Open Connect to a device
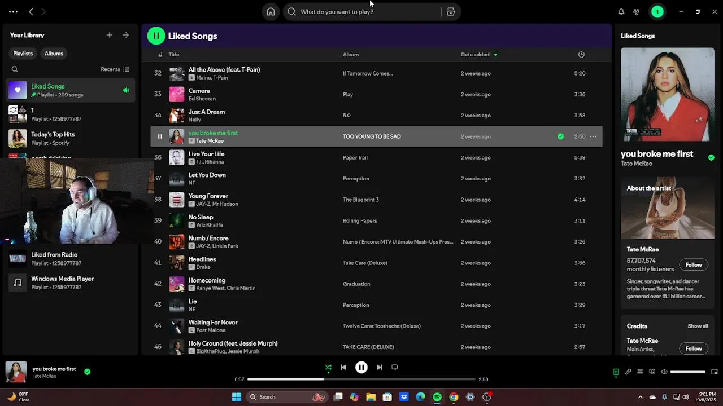This screenshot has width=723, height=406. (x=652, y=372)
